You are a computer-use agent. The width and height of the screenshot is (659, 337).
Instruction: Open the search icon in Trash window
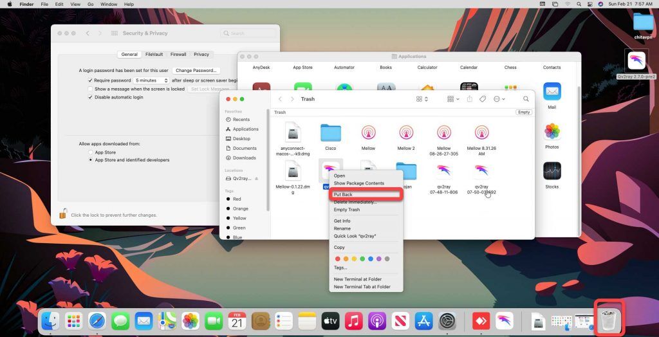526,99
